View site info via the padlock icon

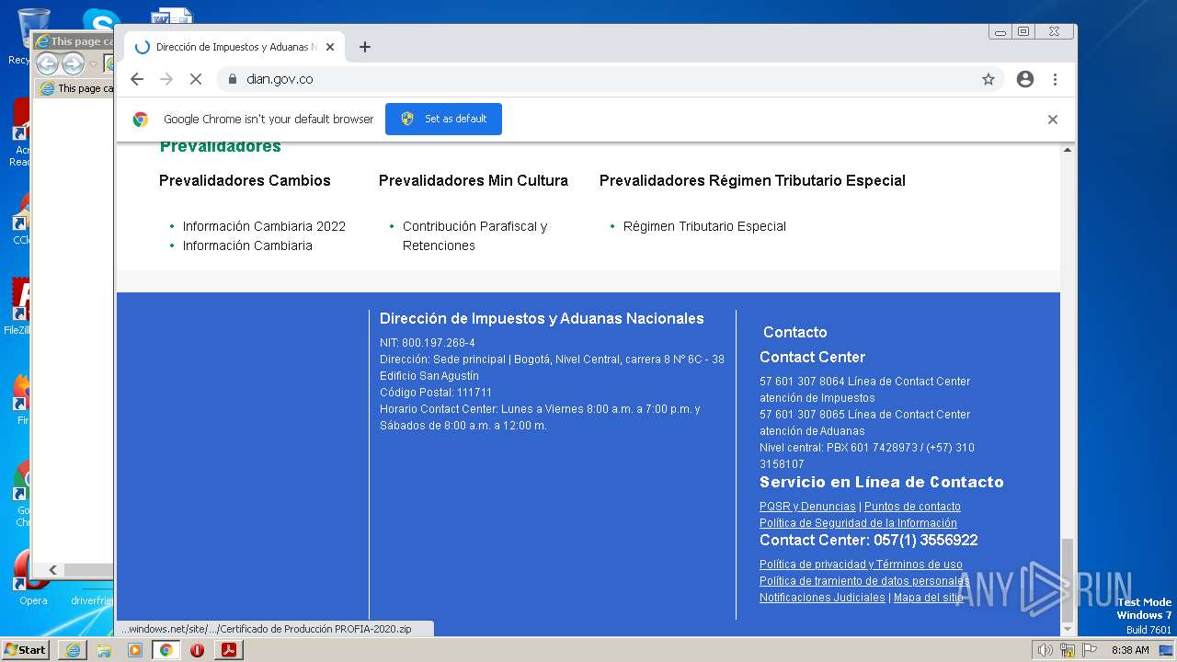pos(232,79)
